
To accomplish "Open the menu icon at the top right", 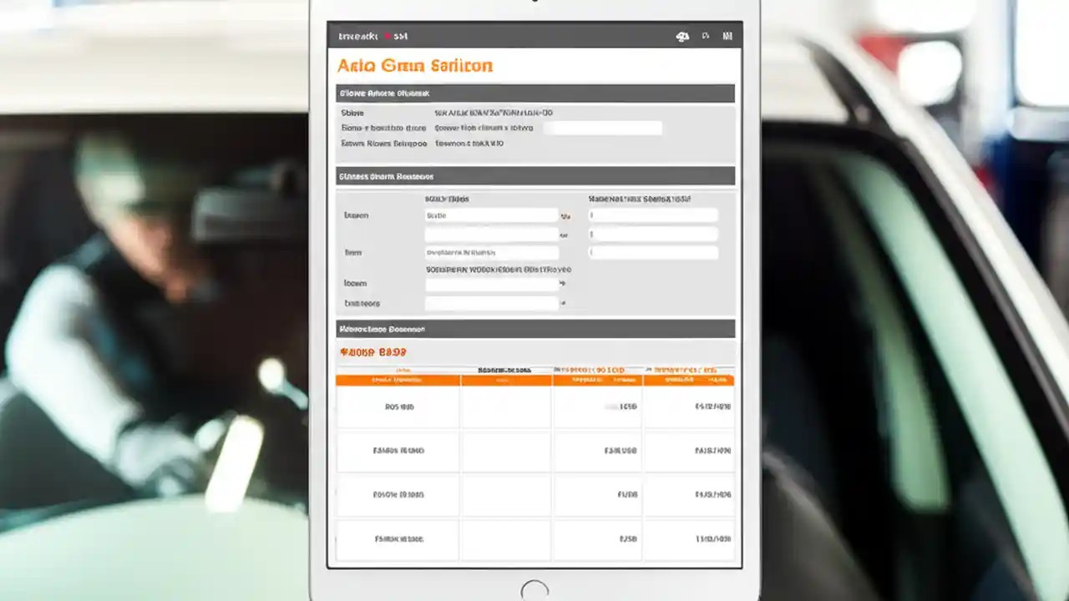I will (728, 35).
